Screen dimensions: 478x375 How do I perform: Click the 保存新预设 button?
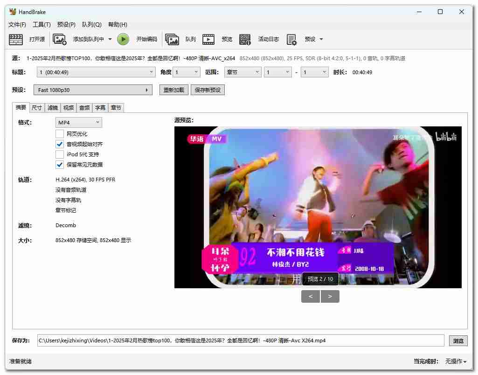pos(208,90)
